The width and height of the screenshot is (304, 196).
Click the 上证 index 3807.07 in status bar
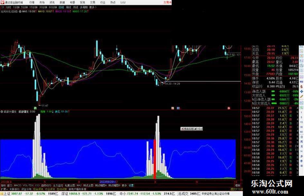pyautogui.click(x=13, y=193)
